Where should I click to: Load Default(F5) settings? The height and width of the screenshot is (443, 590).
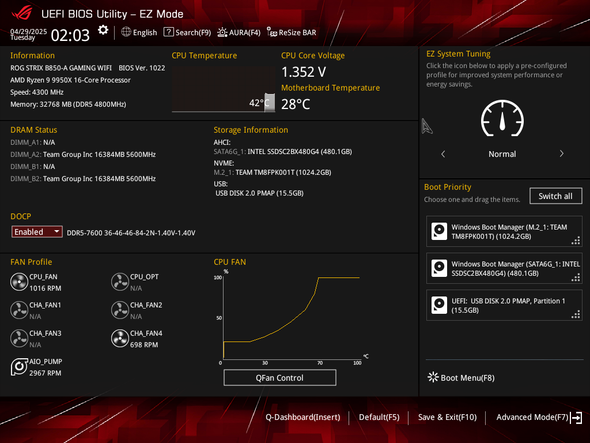(379, 418)
